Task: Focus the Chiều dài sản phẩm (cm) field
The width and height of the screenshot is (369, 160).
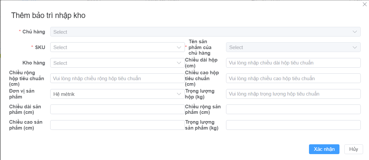Action: point(117,109)
